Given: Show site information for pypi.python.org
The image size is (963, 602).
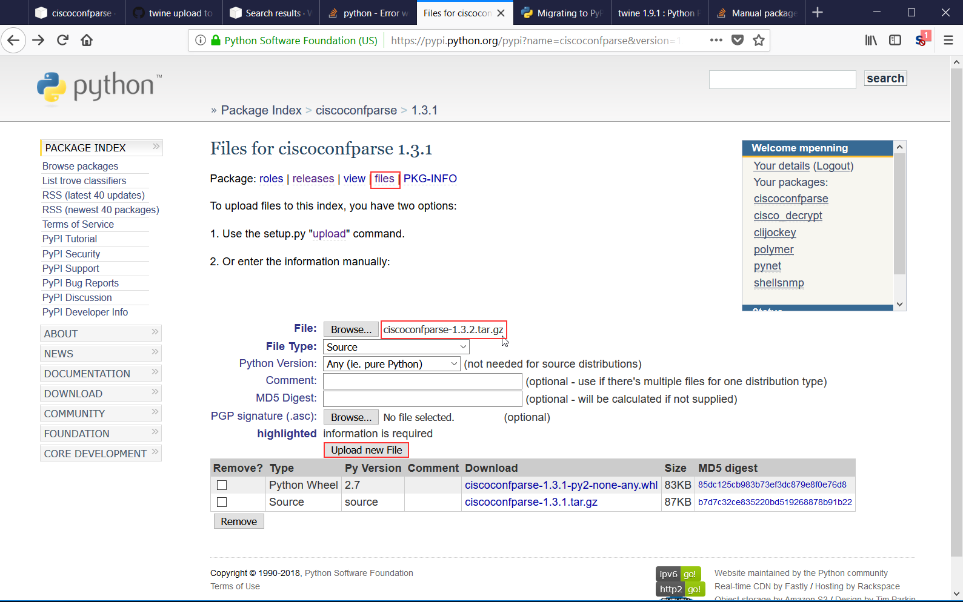Looking at the screenshot, I should pyautogui.click(x=201, y=41).
